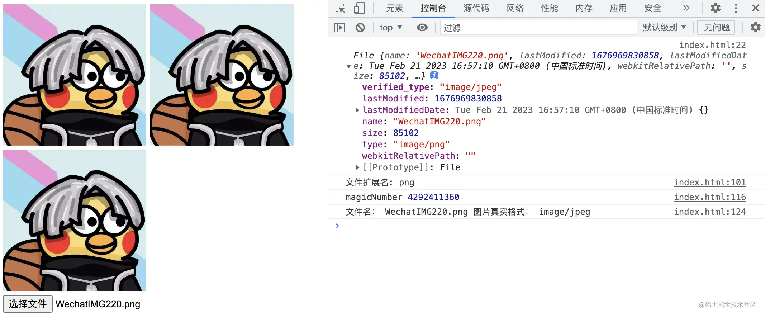This screenshot has width=765, height=317.
Task: Click the top-left preview image
Action: click(x=75, y=75)
